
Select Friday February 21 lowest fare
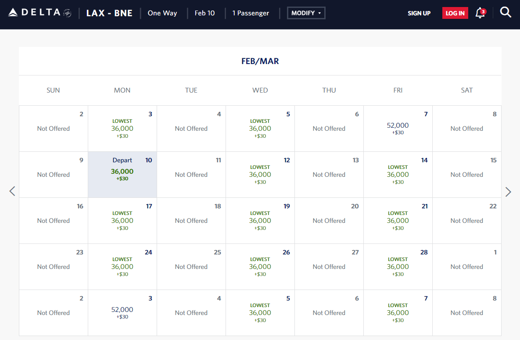(398, 221)
